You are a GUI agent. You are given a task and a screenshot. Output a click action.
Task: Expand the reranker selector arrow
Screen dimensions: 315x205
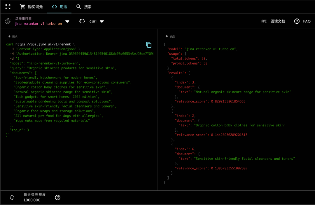[67, 21]
